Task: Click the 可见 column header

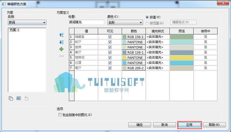Action: coord(110,31)
